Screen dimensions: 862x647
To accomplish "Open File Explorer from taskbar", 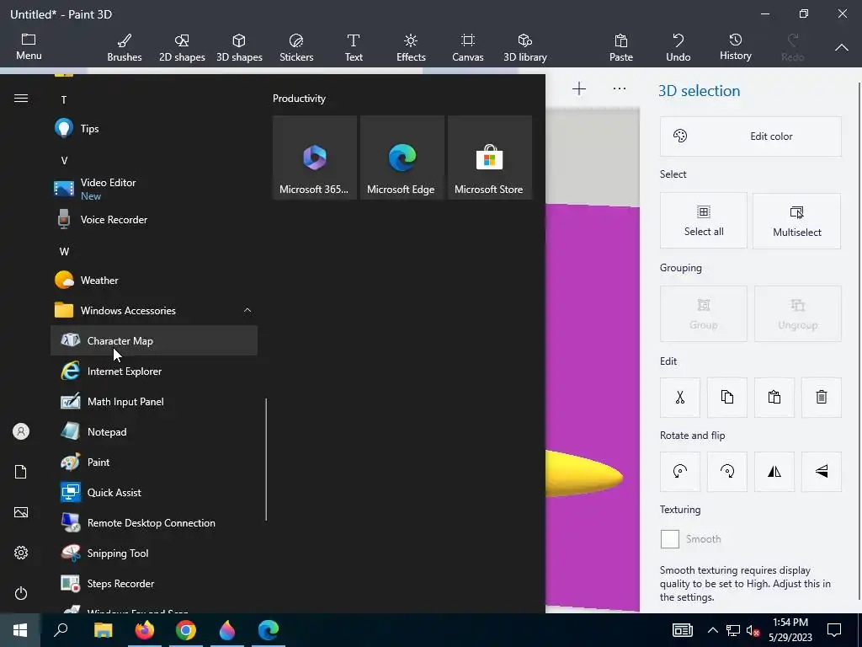I will 103,630.
